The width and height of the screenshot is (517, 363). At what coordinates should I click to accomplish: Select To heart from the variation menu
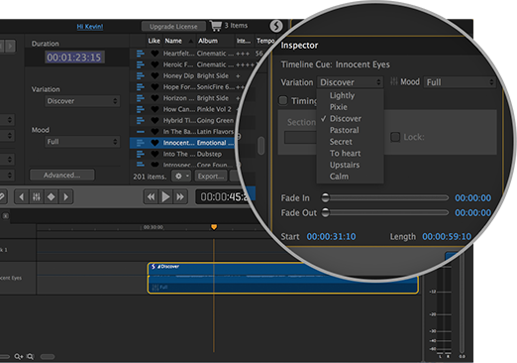click(x=345, y=154)
